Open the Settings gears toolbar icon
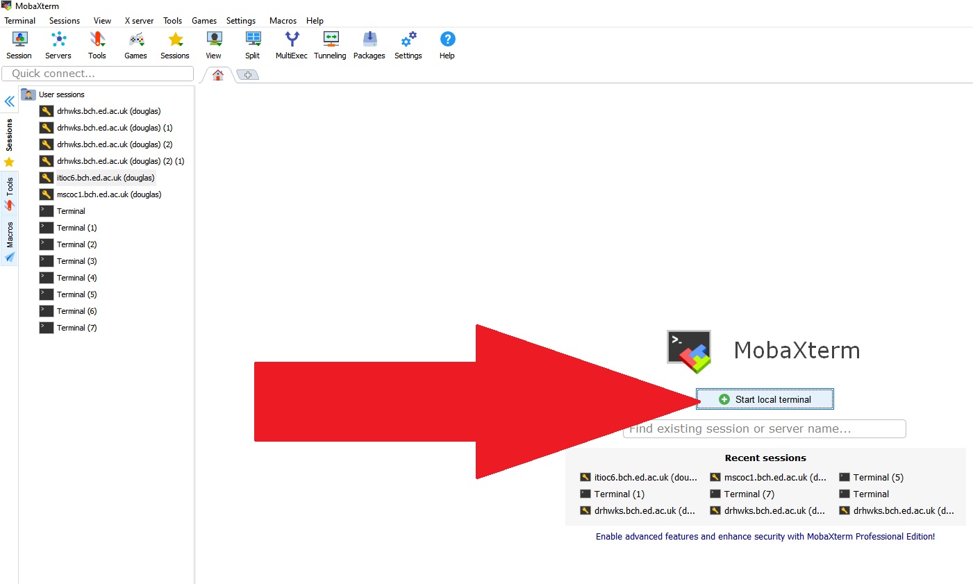973x584 pixels. (408, 45)
